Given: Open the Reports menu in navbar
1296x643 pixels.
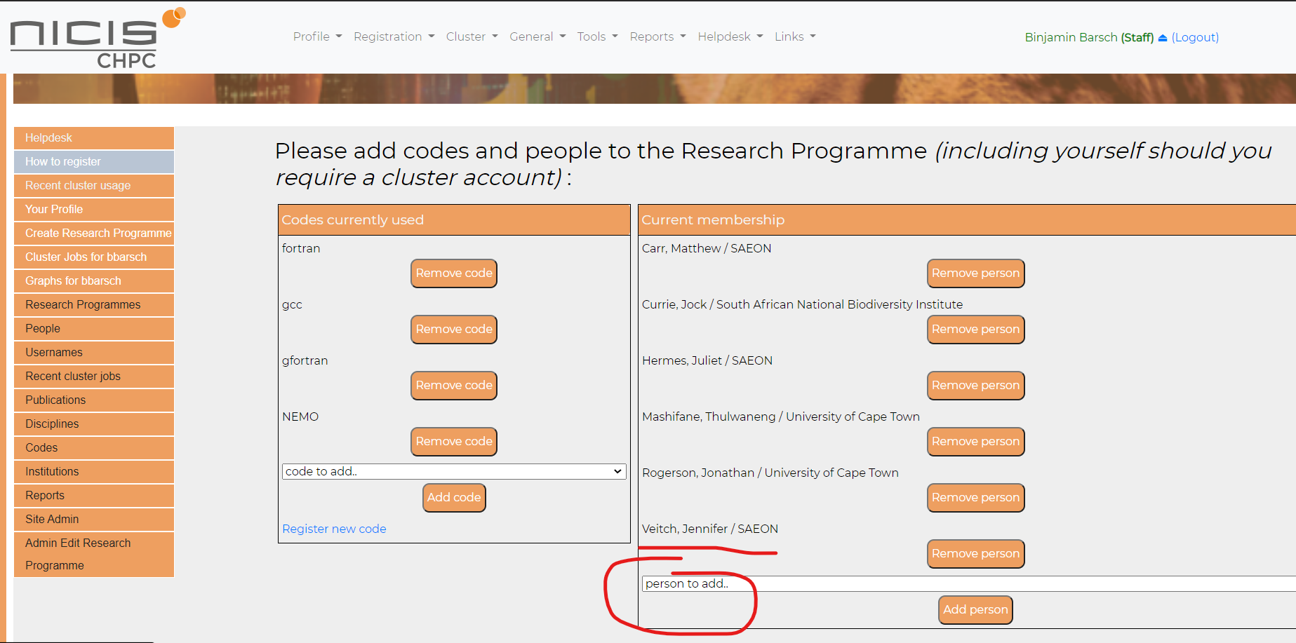Looking at the screenshot, I should click(657, 36).
